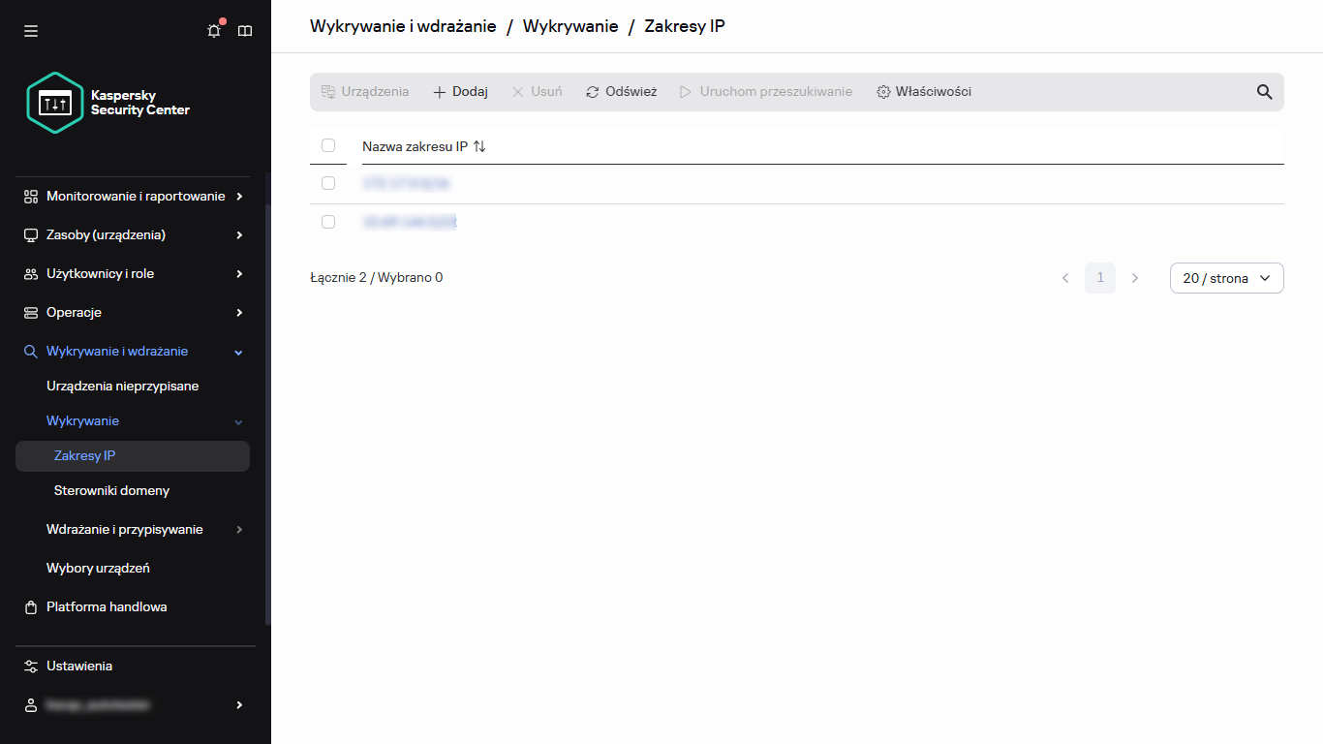Collapse the Wykrywanie submenu

(237, 420)
